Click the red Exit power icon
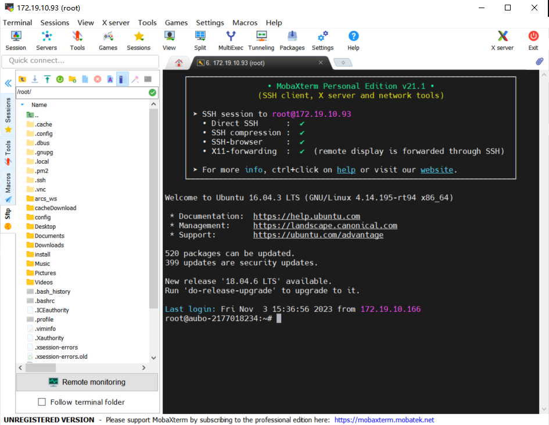 pyautogui.click(x=533, y=41)
